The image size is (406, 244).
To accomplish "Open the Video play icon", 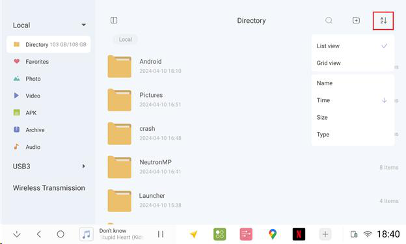I will [x=16, y=96].
